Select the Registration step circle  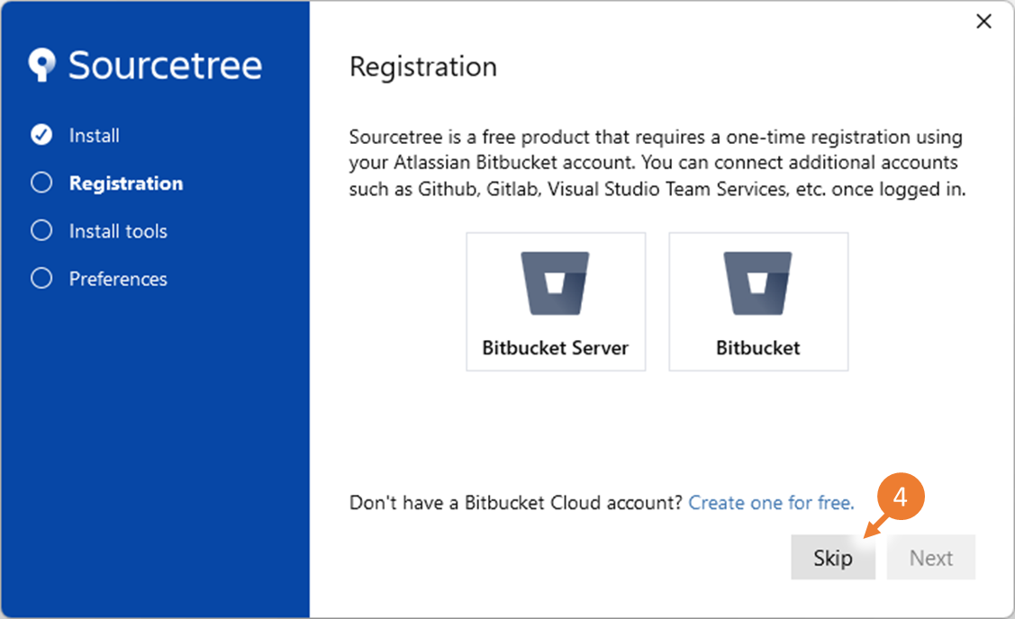click(41, 183)
